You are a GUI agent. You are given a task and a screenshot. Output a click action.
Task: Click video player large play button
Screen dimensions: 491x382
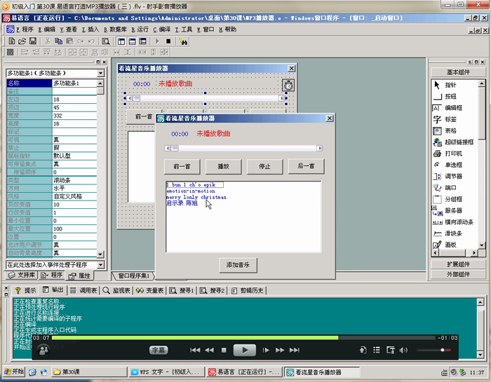click(x=245, y=350)
